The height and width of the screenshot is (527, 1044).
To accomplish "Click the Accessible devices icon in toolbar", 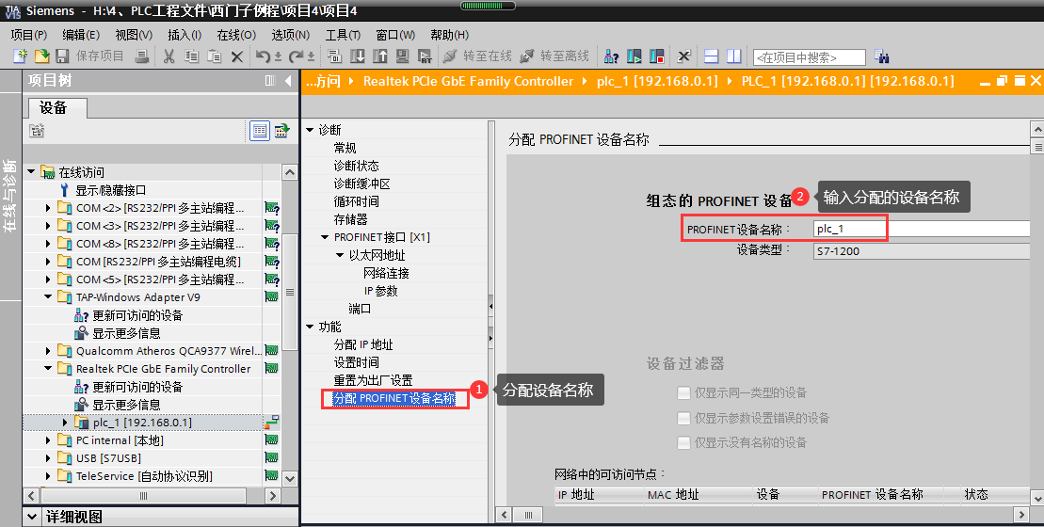I will point(611,56).
